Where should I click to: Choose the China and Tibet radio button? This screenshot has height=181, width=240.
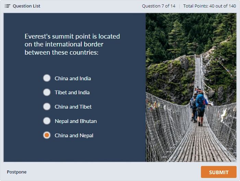click(x=47, y=107)
